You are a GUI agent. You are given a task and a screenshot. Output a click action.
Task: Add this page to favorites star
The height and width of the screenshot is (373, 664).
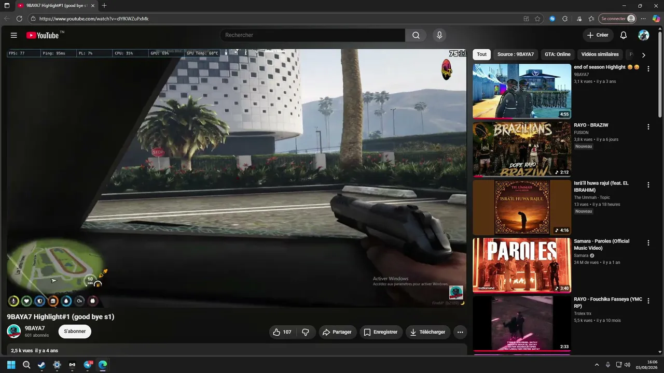tap(537, 19)
